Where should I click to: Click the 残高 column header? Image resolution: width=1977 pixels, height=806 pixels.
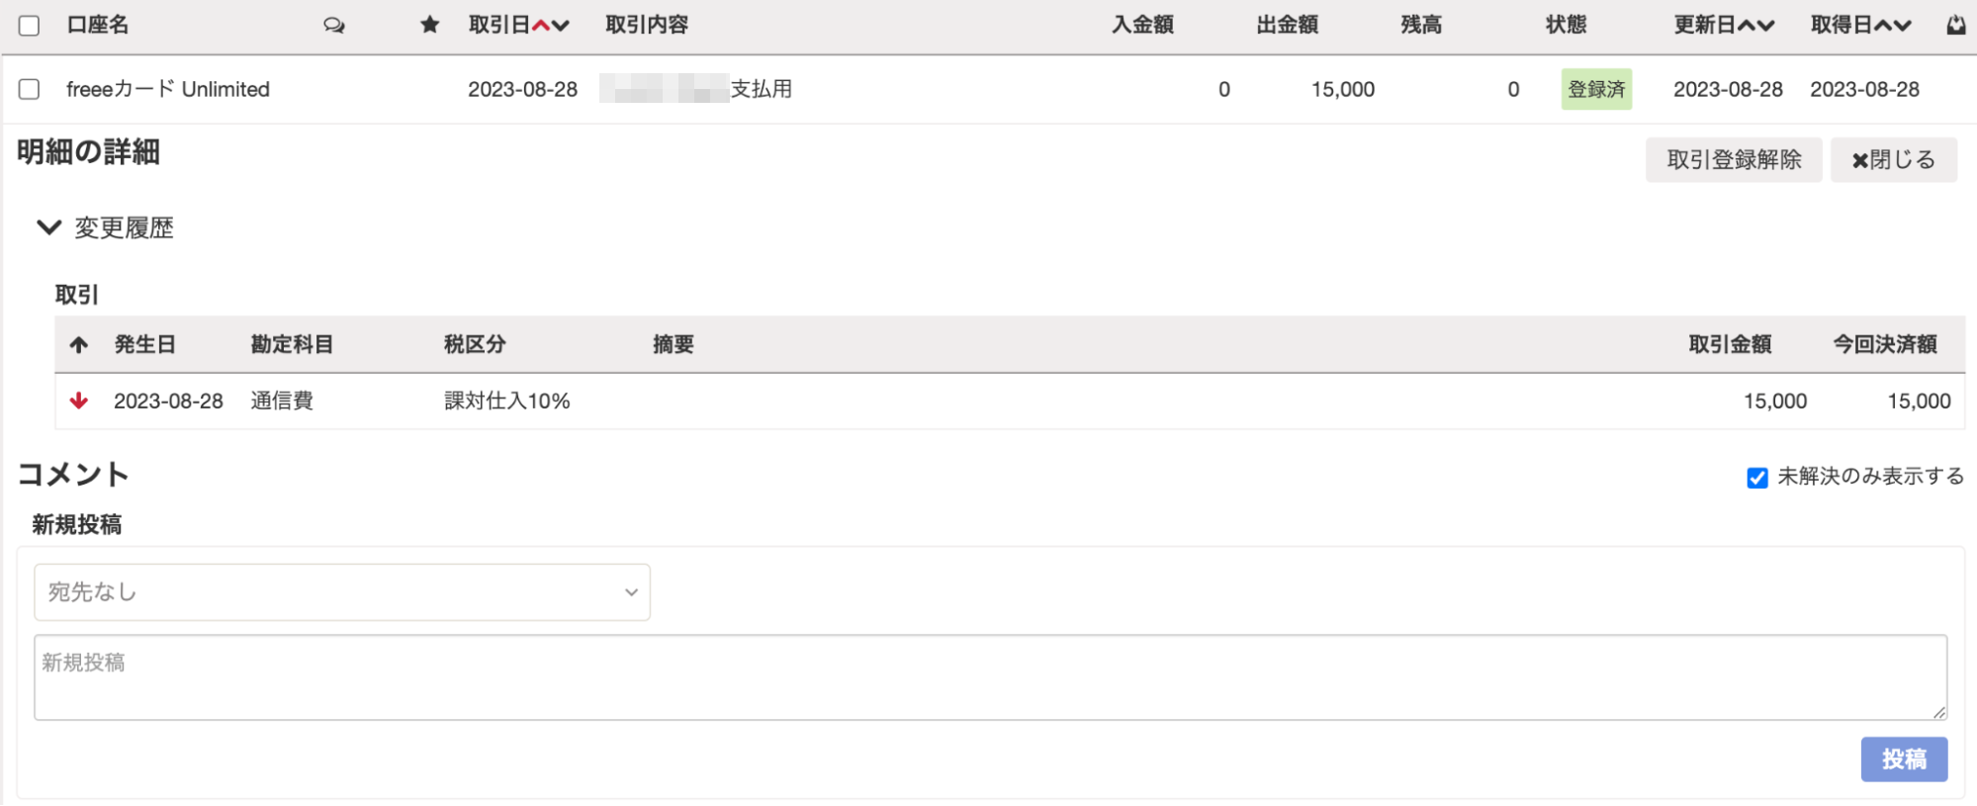[1421, 25]
